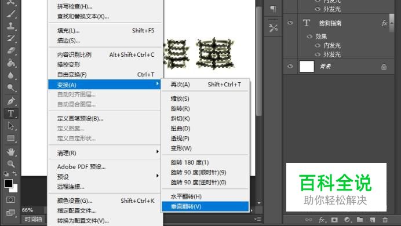
Task: Open status bar info arrow
Action: tap(251, 210)
